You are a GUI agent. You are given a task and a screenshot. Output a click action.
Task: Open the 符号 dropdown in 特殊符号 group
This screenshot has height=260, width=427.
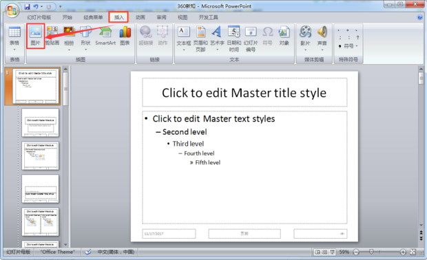click(348, 46)
